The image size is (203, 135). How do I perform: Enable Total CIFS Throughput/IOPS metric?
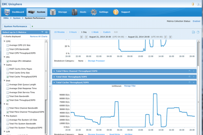[x=8, y=53]
